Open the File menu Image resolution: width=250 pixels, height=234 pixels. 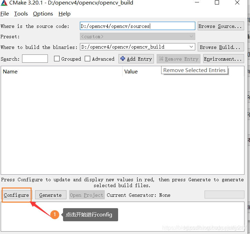coord(4,14)
